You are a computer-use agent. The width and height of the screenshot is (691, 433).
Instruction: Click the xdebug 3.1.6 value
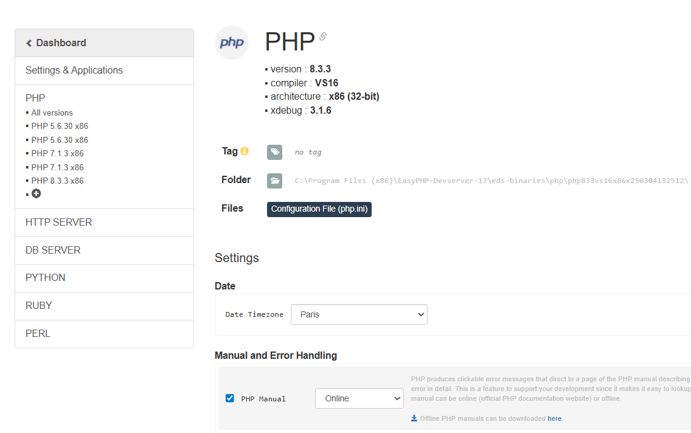(321, 110)
